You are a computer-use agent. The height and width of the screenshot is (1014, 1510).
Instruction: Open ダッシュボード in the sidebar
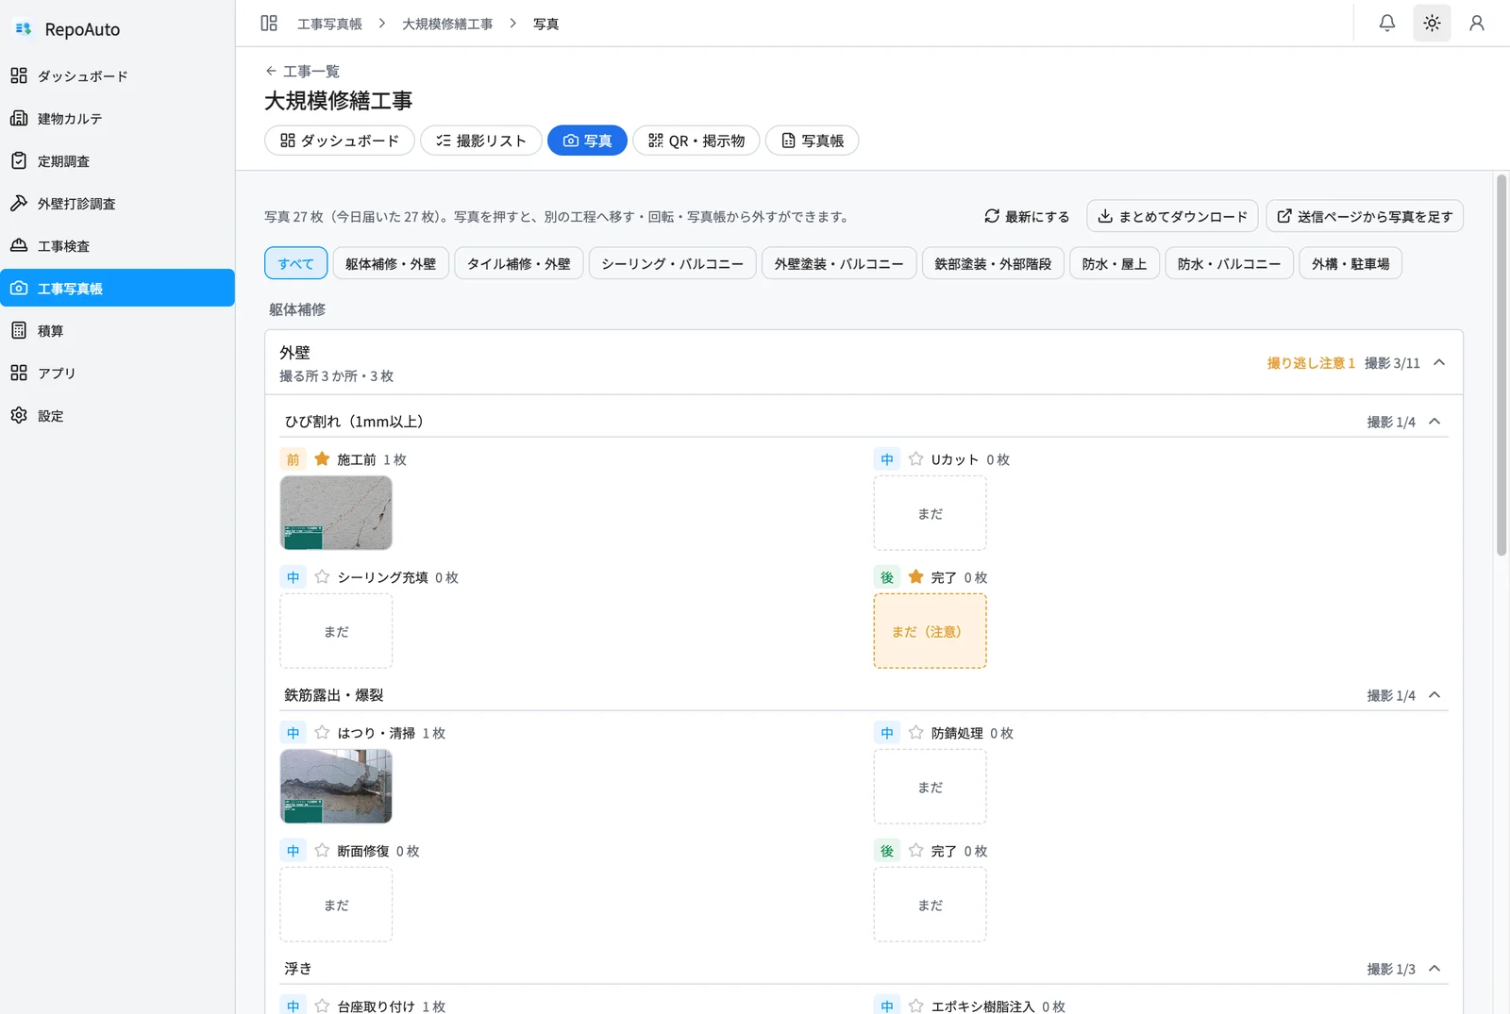click(117, 75)
